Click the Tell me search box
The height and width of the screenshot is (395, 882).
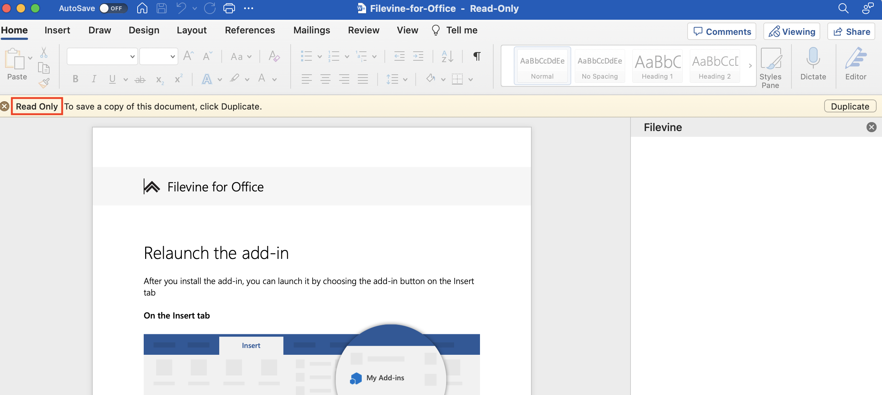click(454, 30)
